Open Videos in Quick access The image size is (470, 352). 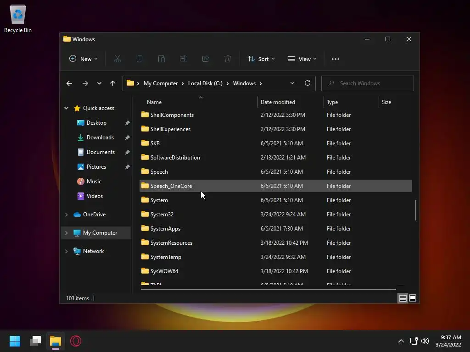(x=95, y=196)
